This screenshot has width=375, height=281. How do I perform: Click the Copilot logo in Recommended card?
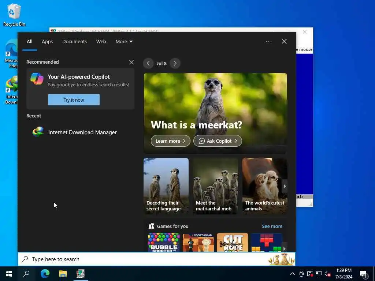37,79
